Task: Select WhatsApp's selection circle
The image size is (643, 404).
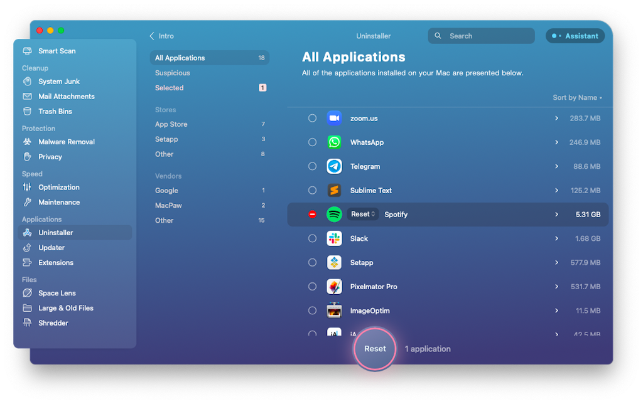Action: (x=312, y=142)
